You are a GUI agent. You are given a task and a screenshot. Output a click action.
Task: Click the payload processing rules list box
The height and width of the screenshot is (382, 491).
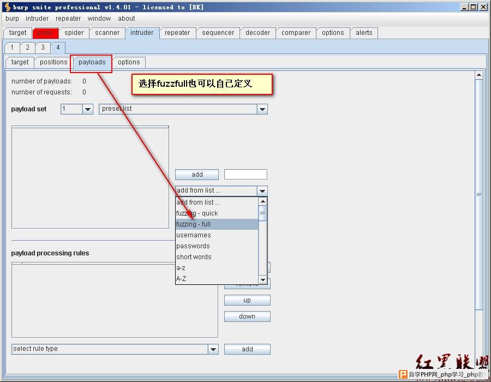[x=115, y=300]
